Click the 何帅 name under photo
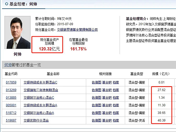 tap(17, 54)
